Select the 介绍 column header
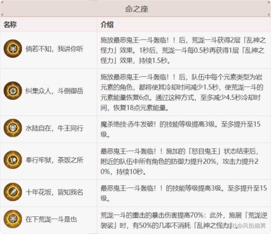The width and height of the screenshot is (271, 234). (x=107, y=25)
